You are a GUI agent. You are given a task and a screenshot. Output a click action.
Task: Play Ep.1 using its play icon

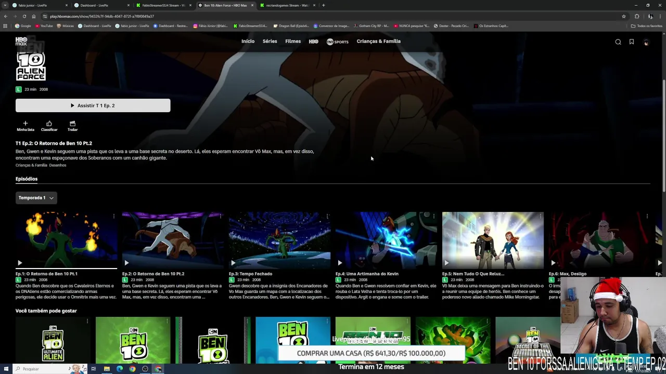tap(20, 263)
